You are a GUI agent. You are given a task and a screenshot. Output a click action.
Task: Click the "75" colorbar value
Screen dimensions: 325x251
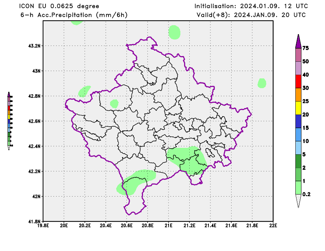coord(305,48)
